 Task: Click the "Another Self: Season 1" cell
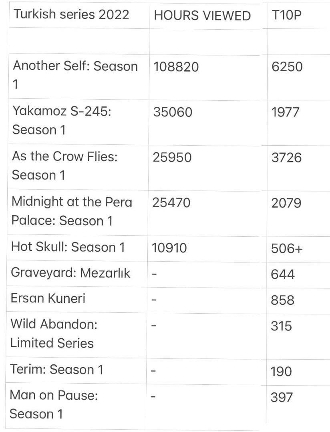75,75
